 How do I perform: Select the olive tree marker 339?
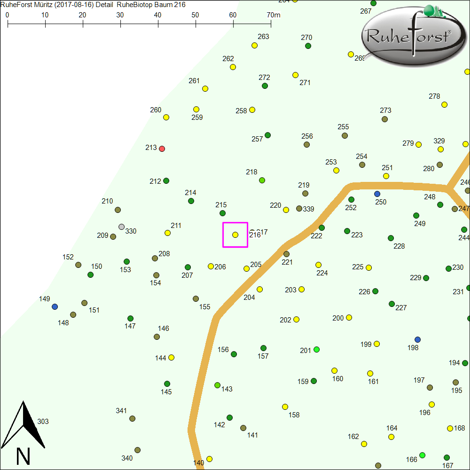(x=299, y=209)
